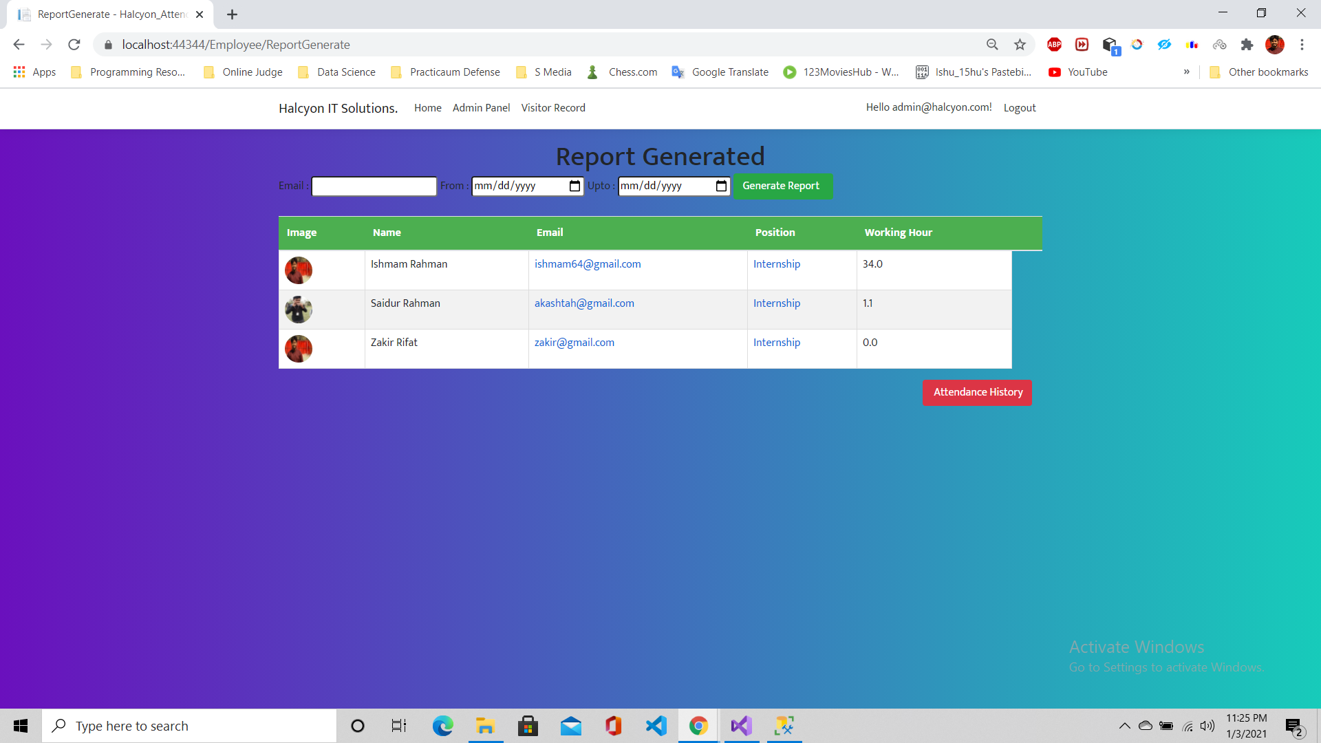Show hidden system tray icons

click(1124, 726)
